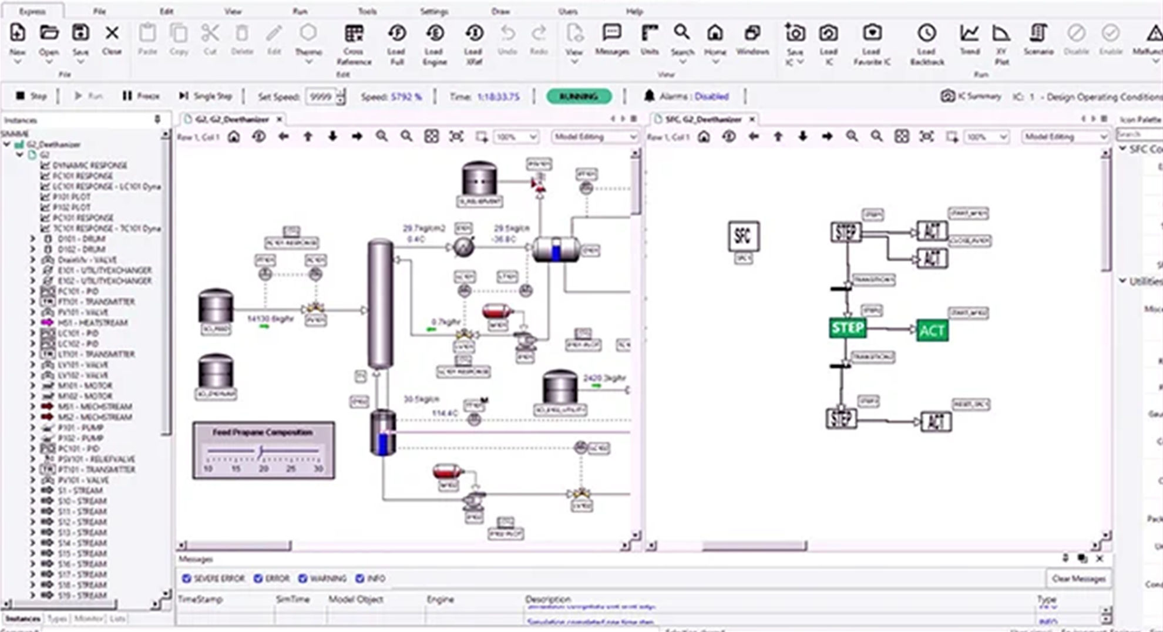Click zoom in on the G2_Deethanizer flowsheet toolbar
This screenshot has height=632, width=1163.
click(382, 137)
